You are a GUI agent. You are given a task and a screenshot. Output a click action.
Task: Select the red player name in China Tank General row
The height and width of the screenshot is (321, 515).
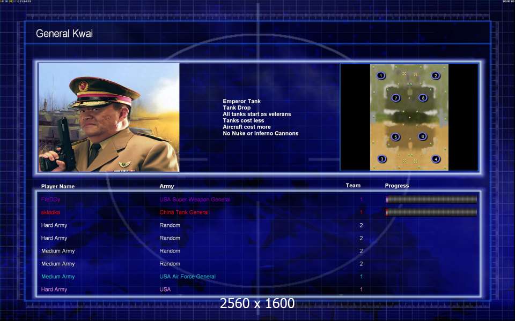click(x=50, y=212)
